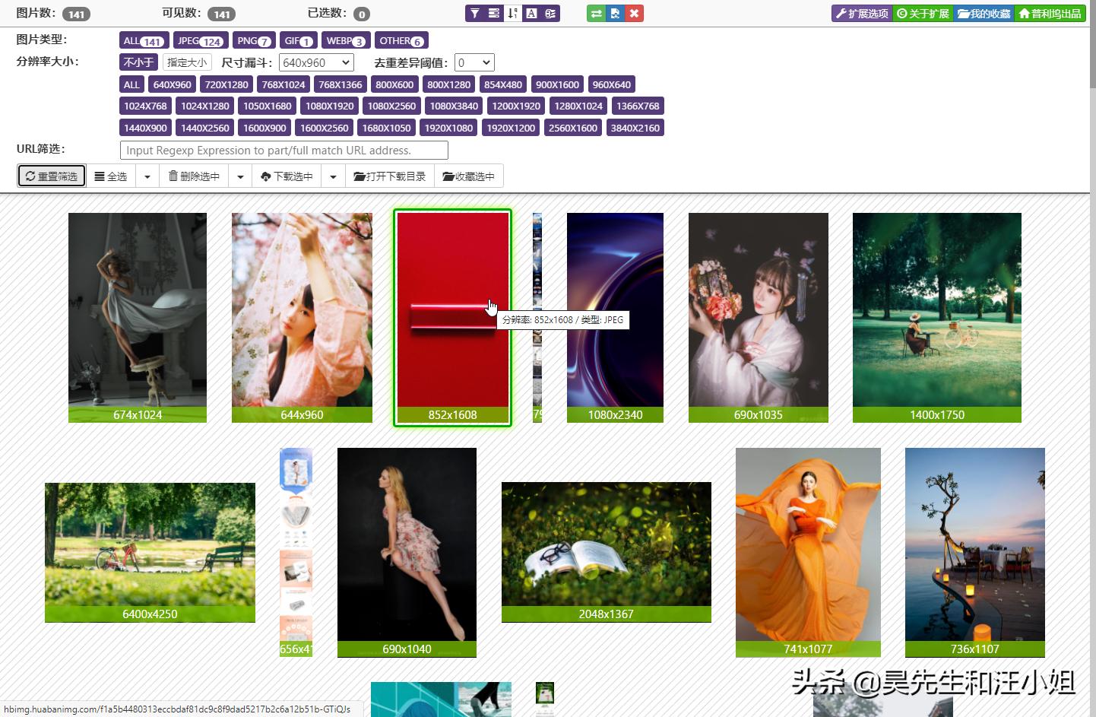
Task: Filter by OTHER type (6)
Action: pyautogui.click(x=401, y=41)
